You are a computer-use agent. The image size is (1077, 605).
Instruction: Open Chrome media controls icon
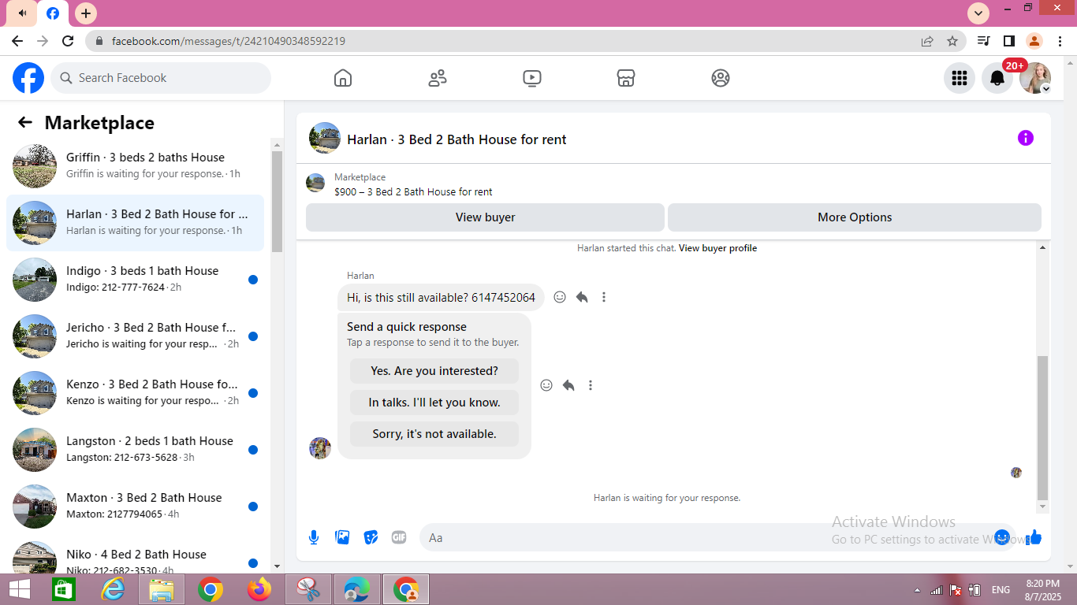pyautogui.click(x=983, y=41)
